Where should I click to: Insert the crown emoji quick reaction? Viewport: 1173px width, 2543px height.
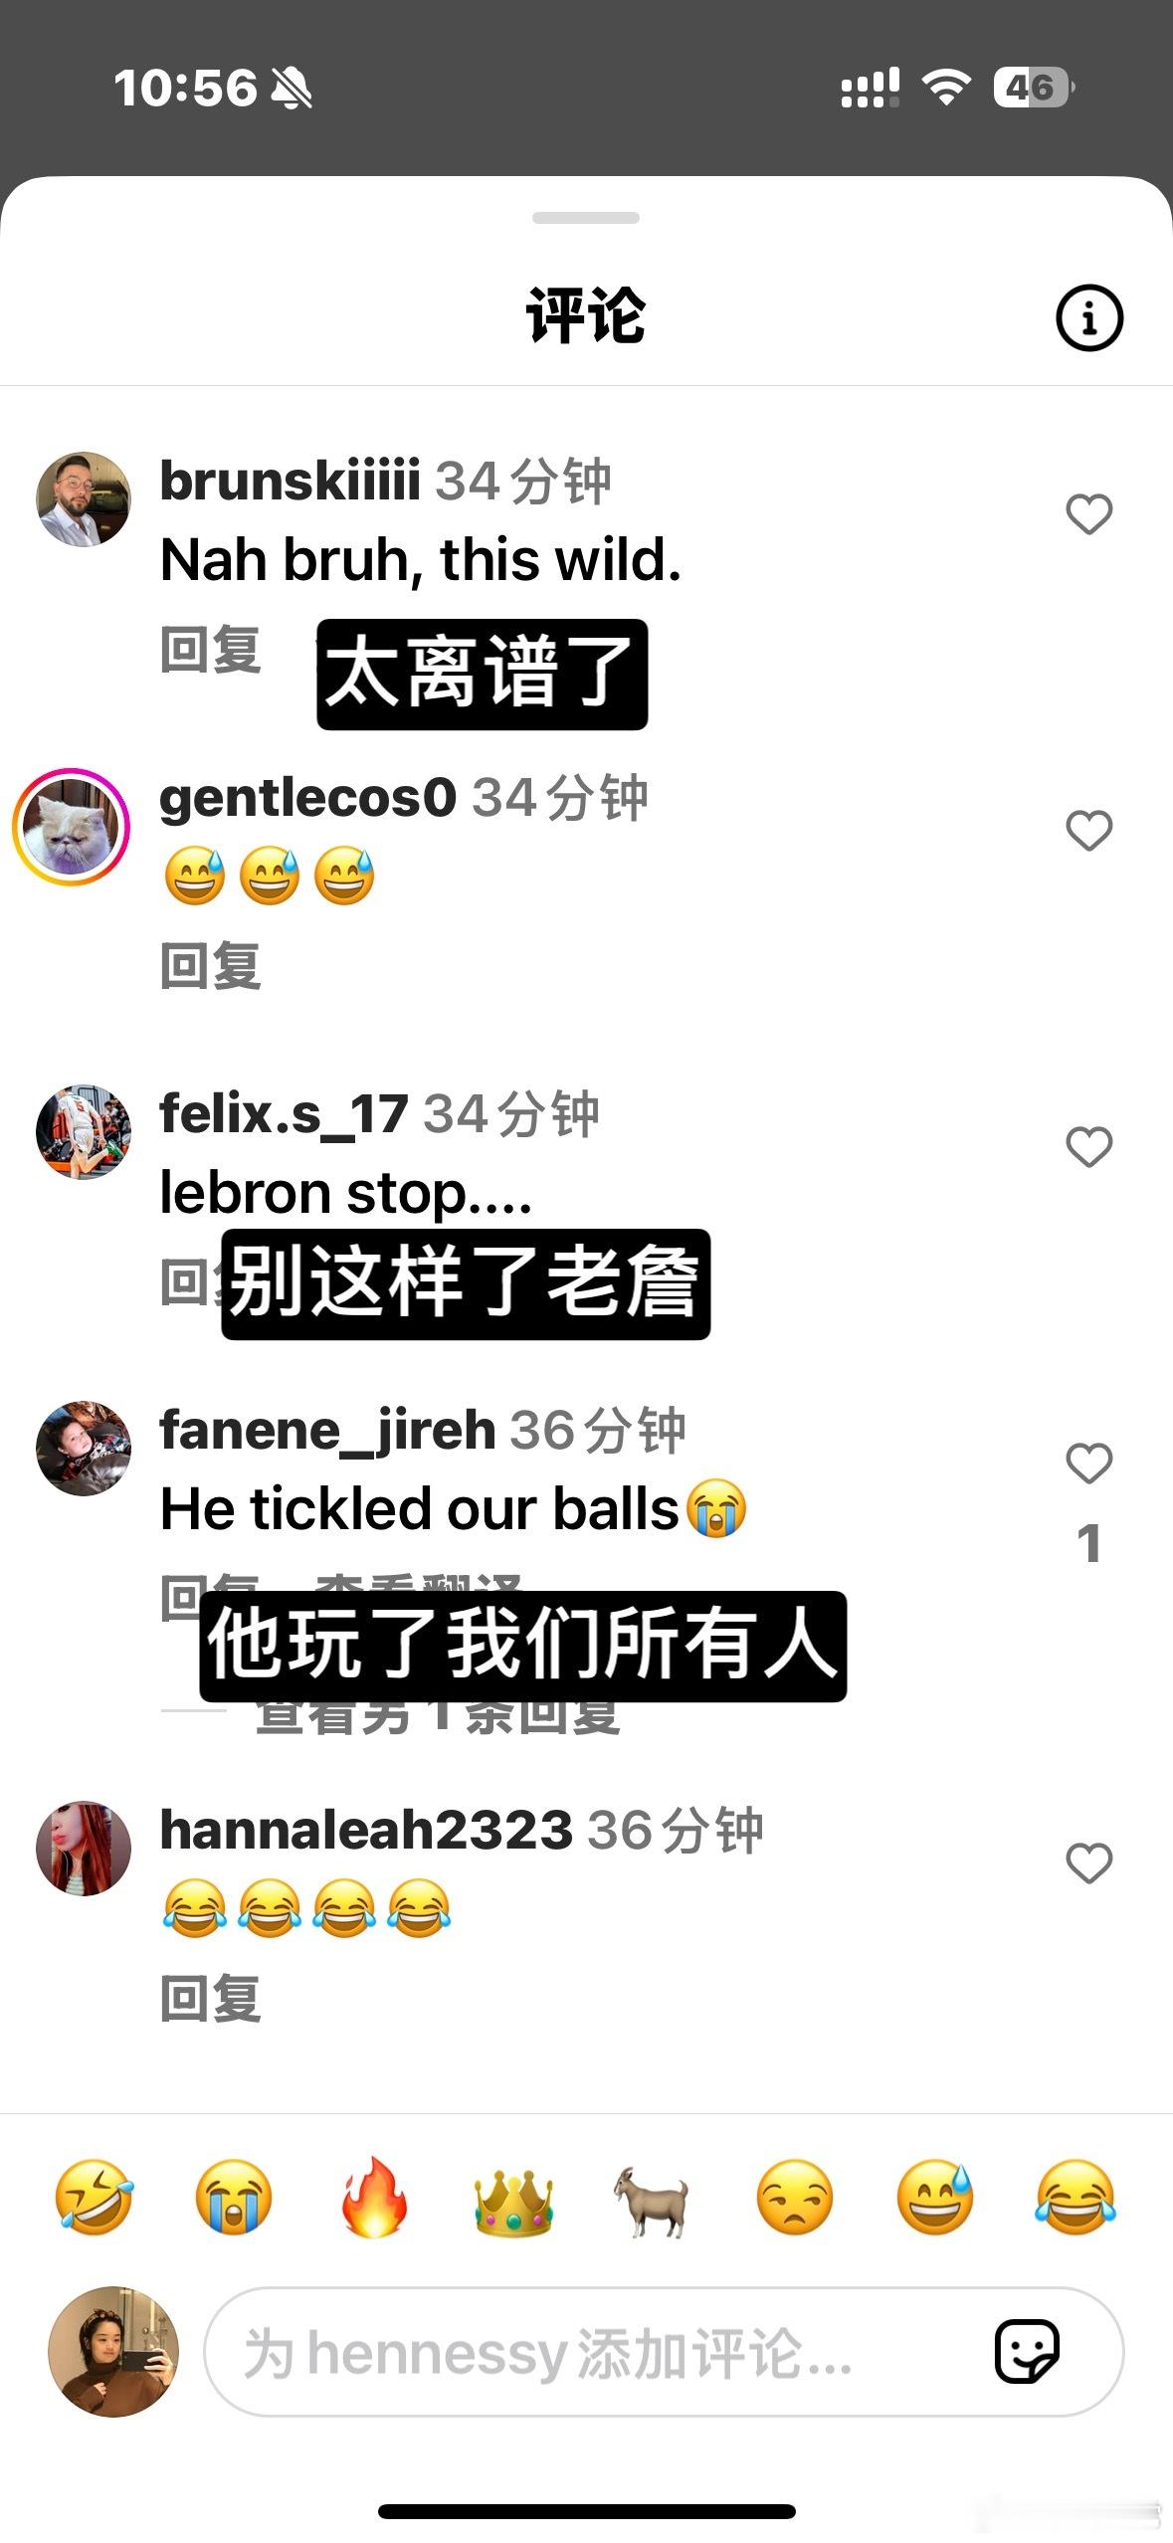point(513,2197)
